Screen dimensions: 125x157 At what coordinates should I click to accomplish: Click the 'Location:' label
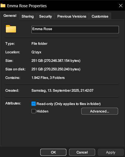click(13, 52)
